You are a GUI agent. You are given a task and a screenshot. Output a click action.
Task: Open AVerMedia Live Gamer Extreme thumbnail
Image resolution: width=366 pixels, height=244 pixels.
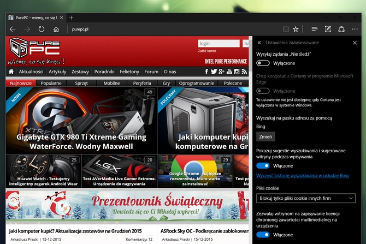point(119,171)
